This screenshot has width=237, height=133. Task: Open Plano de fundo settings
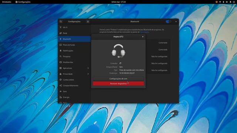point(74,45)
